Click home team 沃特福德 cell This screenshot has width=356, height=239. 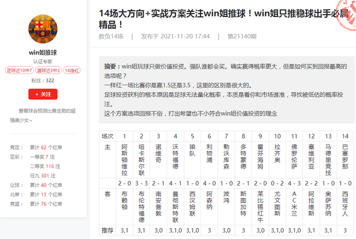175,160
